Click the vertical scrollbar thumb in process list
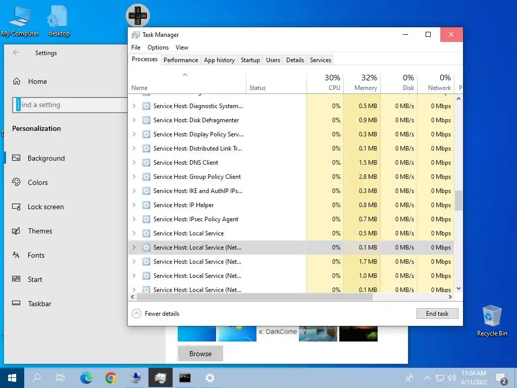 point(458,200)
